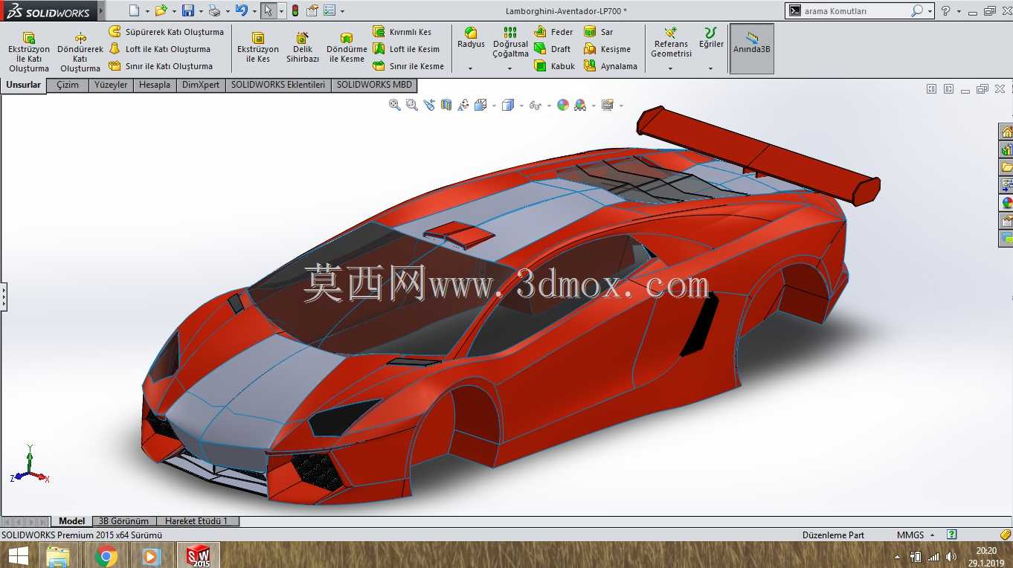Select the Kesişme intersect tool
The width and height of the screenshot is (1013, 568).
(607, 49)
